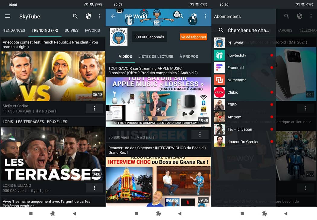
Task: Tap Tev - Ici Japon channel name
Action: pos(240,129)
